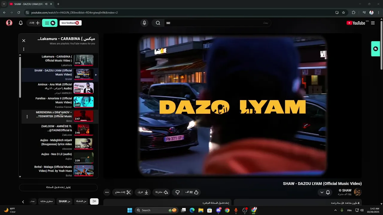Viewport: 383px width, 215px height.
Task: Click the Download button under video
Action: (143, 192)
